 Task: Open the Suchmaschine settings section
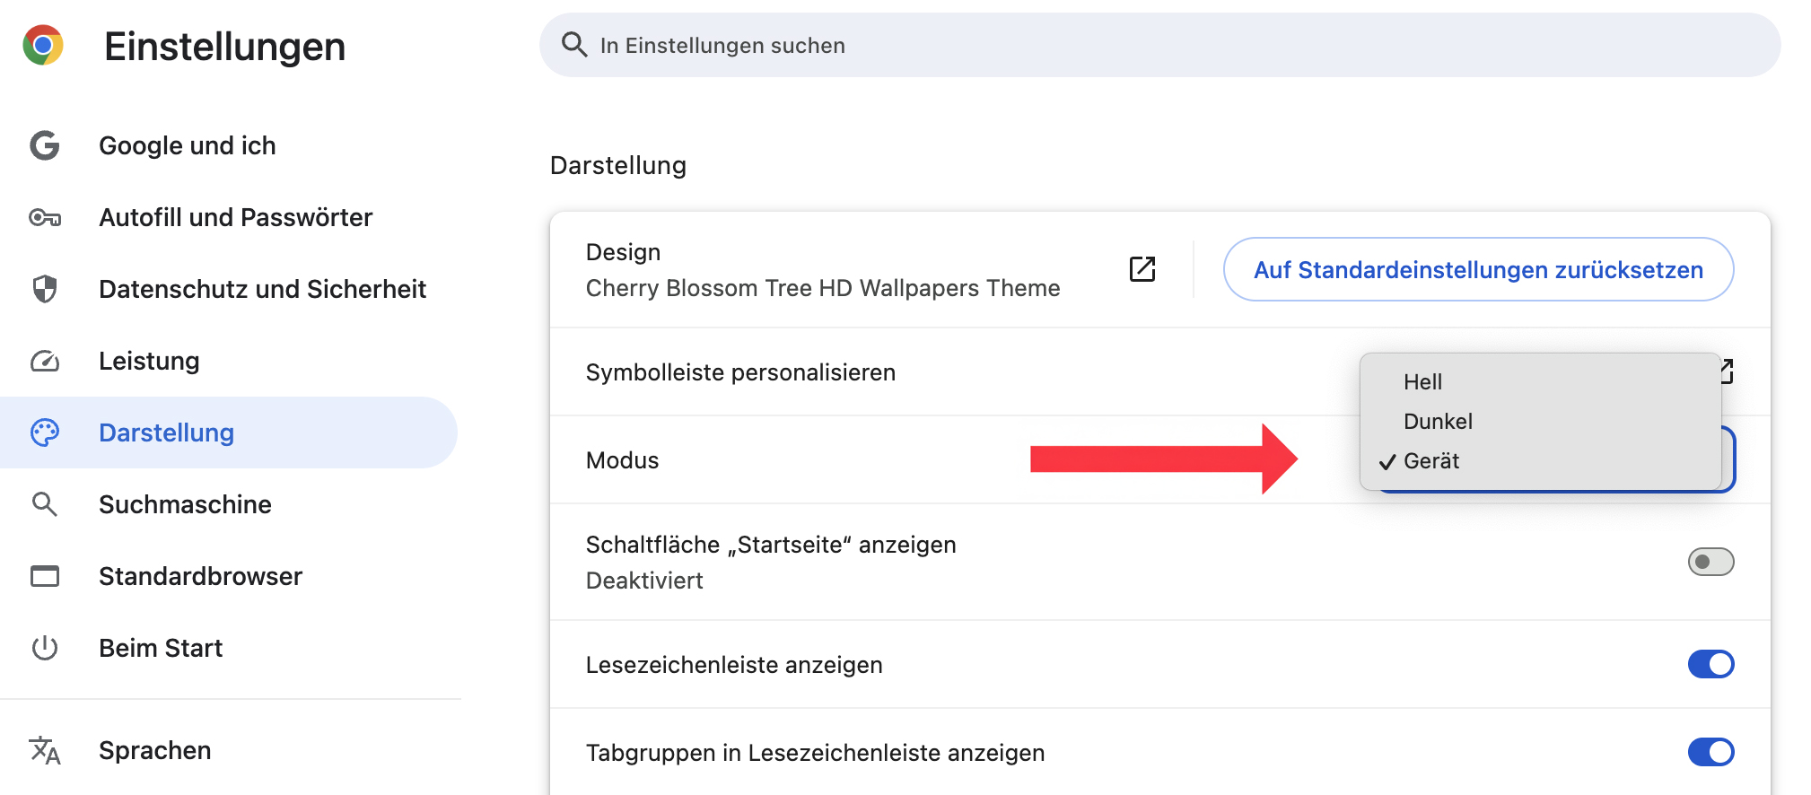coord(229,504)
